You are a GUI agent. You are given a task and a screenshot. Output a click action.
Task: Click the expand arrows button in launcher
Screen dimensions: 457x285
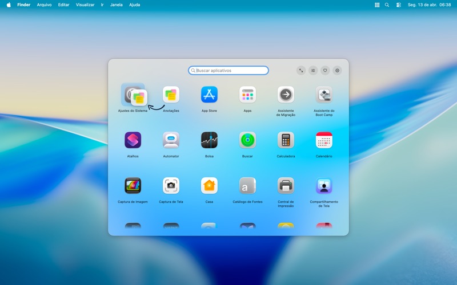301,70
